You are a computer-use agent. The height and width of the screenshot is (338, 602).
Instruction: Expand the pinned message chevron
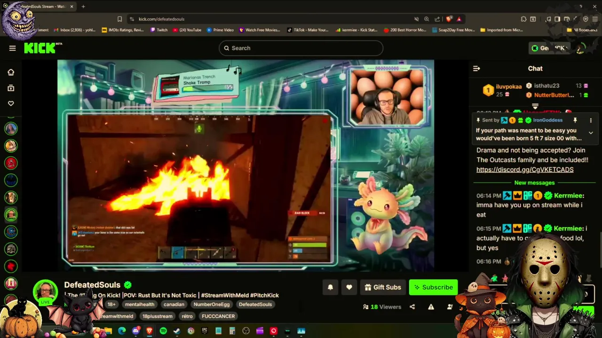(591, 133)
